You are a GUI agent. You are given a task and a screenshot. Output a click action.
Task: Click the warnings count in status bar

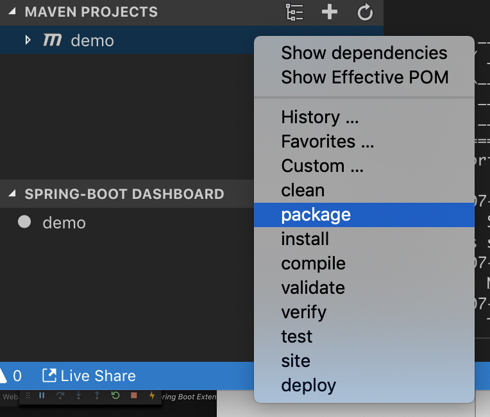pyautogui.click(x=11, y=376)
